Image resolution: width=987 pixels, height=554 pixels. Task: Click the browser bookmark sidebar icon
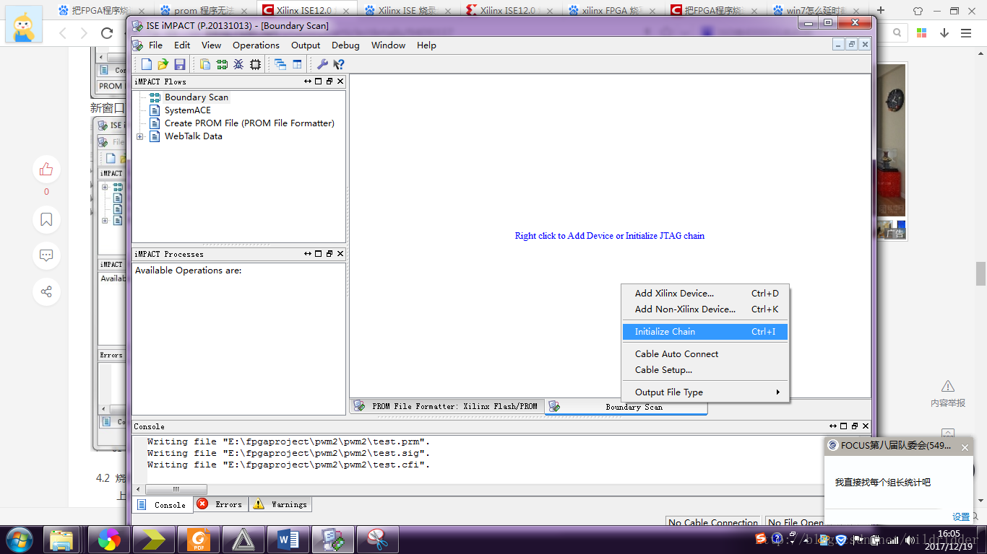coord(46,220)
